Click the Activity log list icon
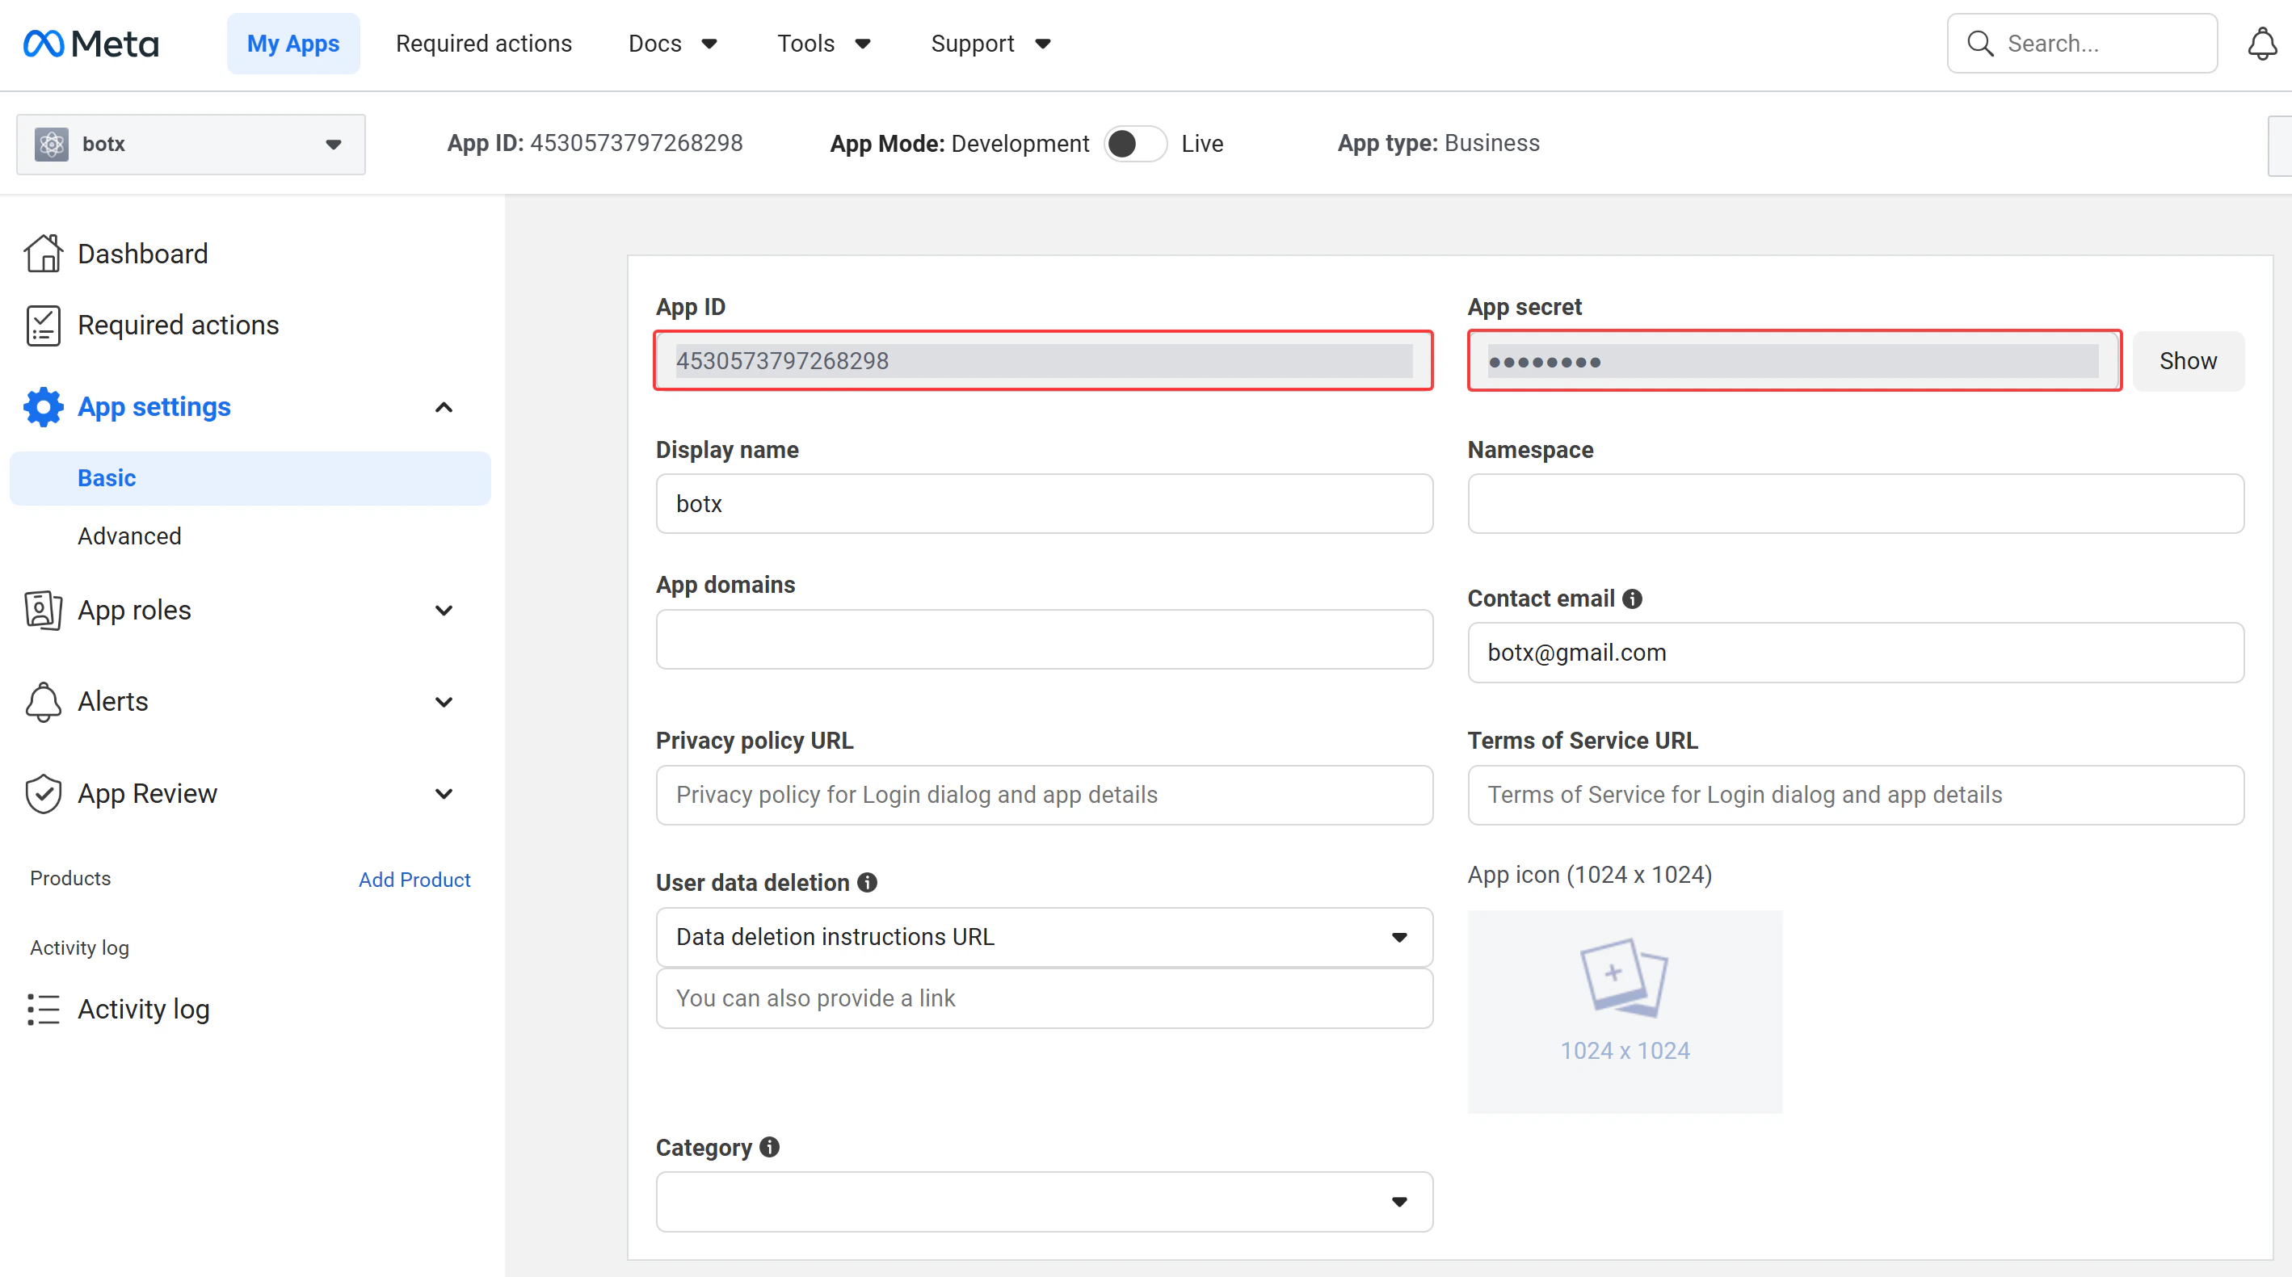Image resolution: width=2292 pixels, height=1277 pixels. pos(43,1010)
